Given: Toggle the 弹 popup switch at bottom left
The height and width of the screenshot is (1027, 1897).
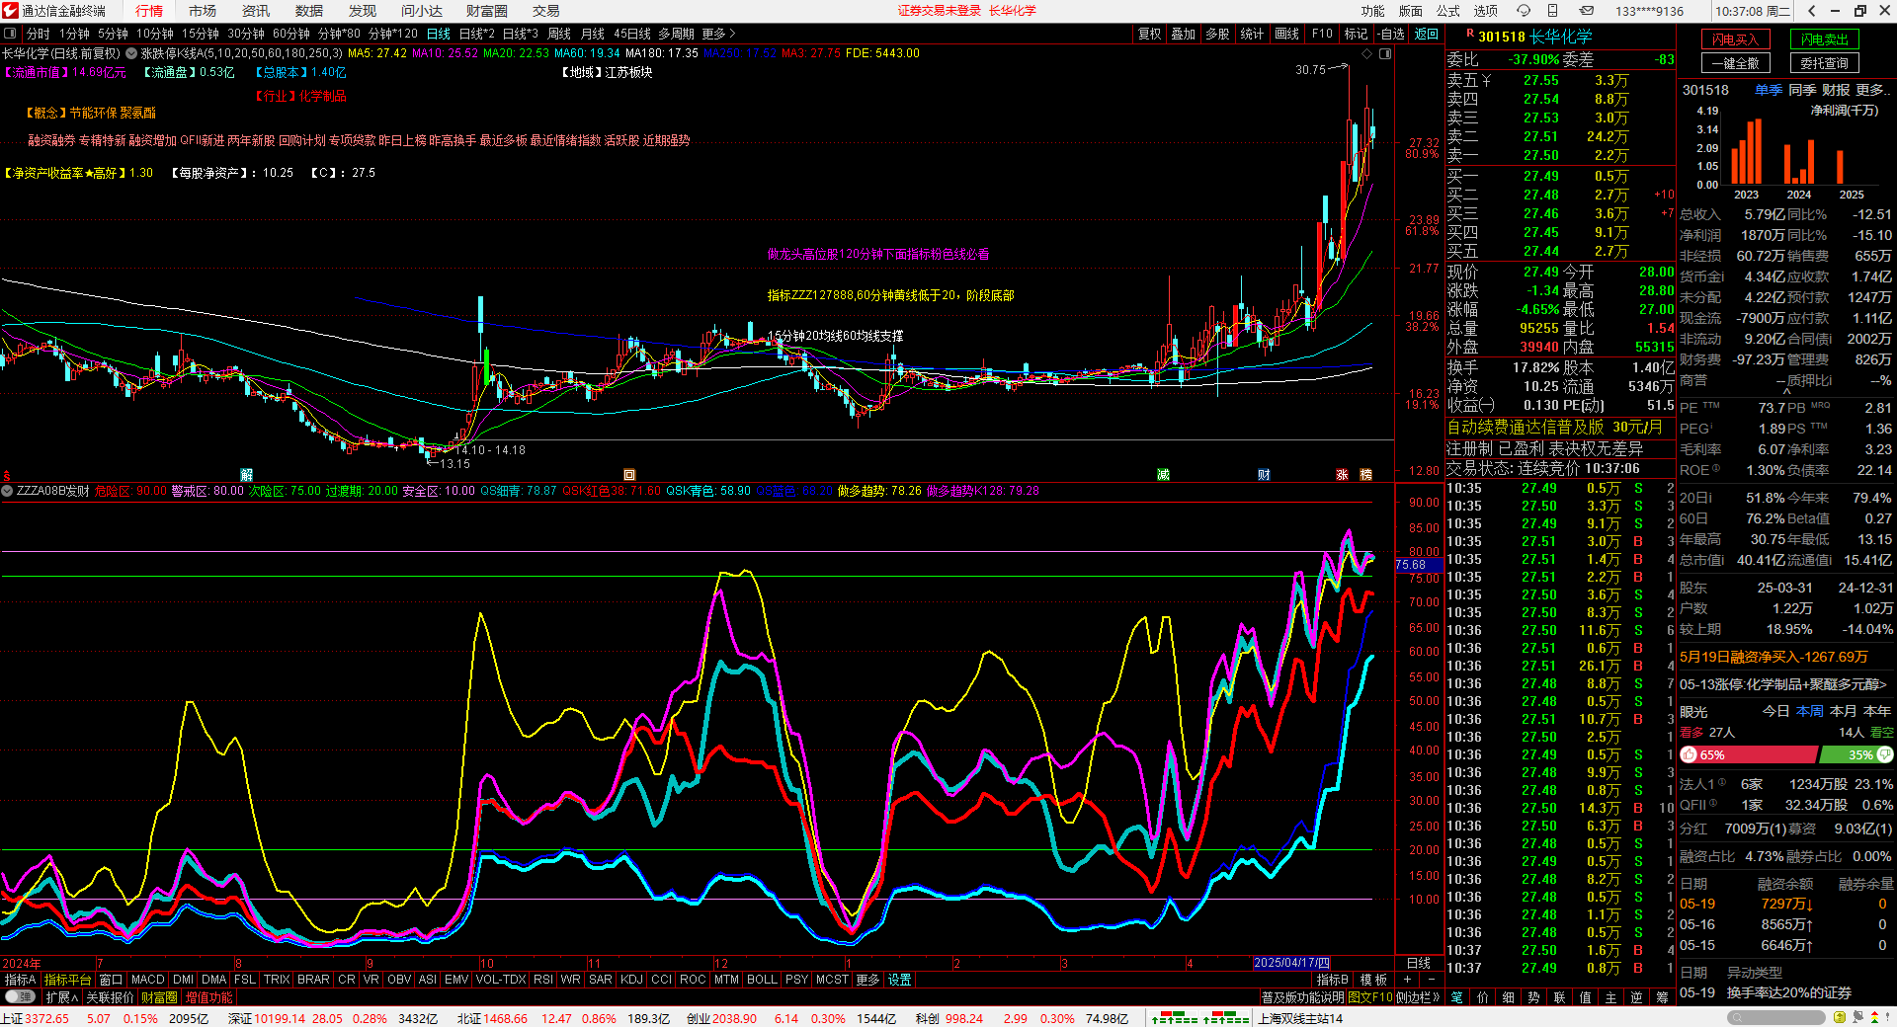Looking at the screenshot, I should (x=20, y=997).
